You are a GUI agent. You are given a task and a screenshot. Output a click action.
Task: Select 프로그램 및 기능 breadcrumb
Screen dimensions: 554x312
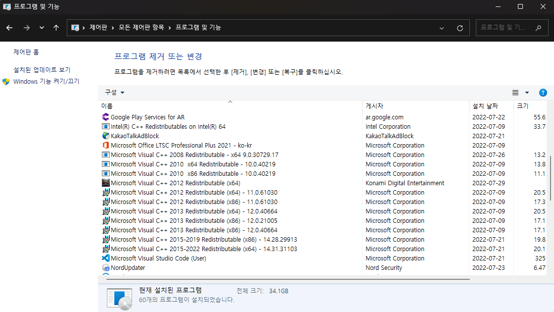point(198,28)
